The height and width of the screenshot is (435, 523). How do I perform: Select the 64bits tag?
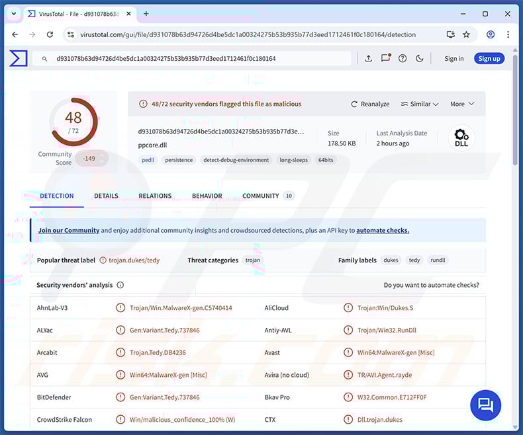tap(326, 160)
